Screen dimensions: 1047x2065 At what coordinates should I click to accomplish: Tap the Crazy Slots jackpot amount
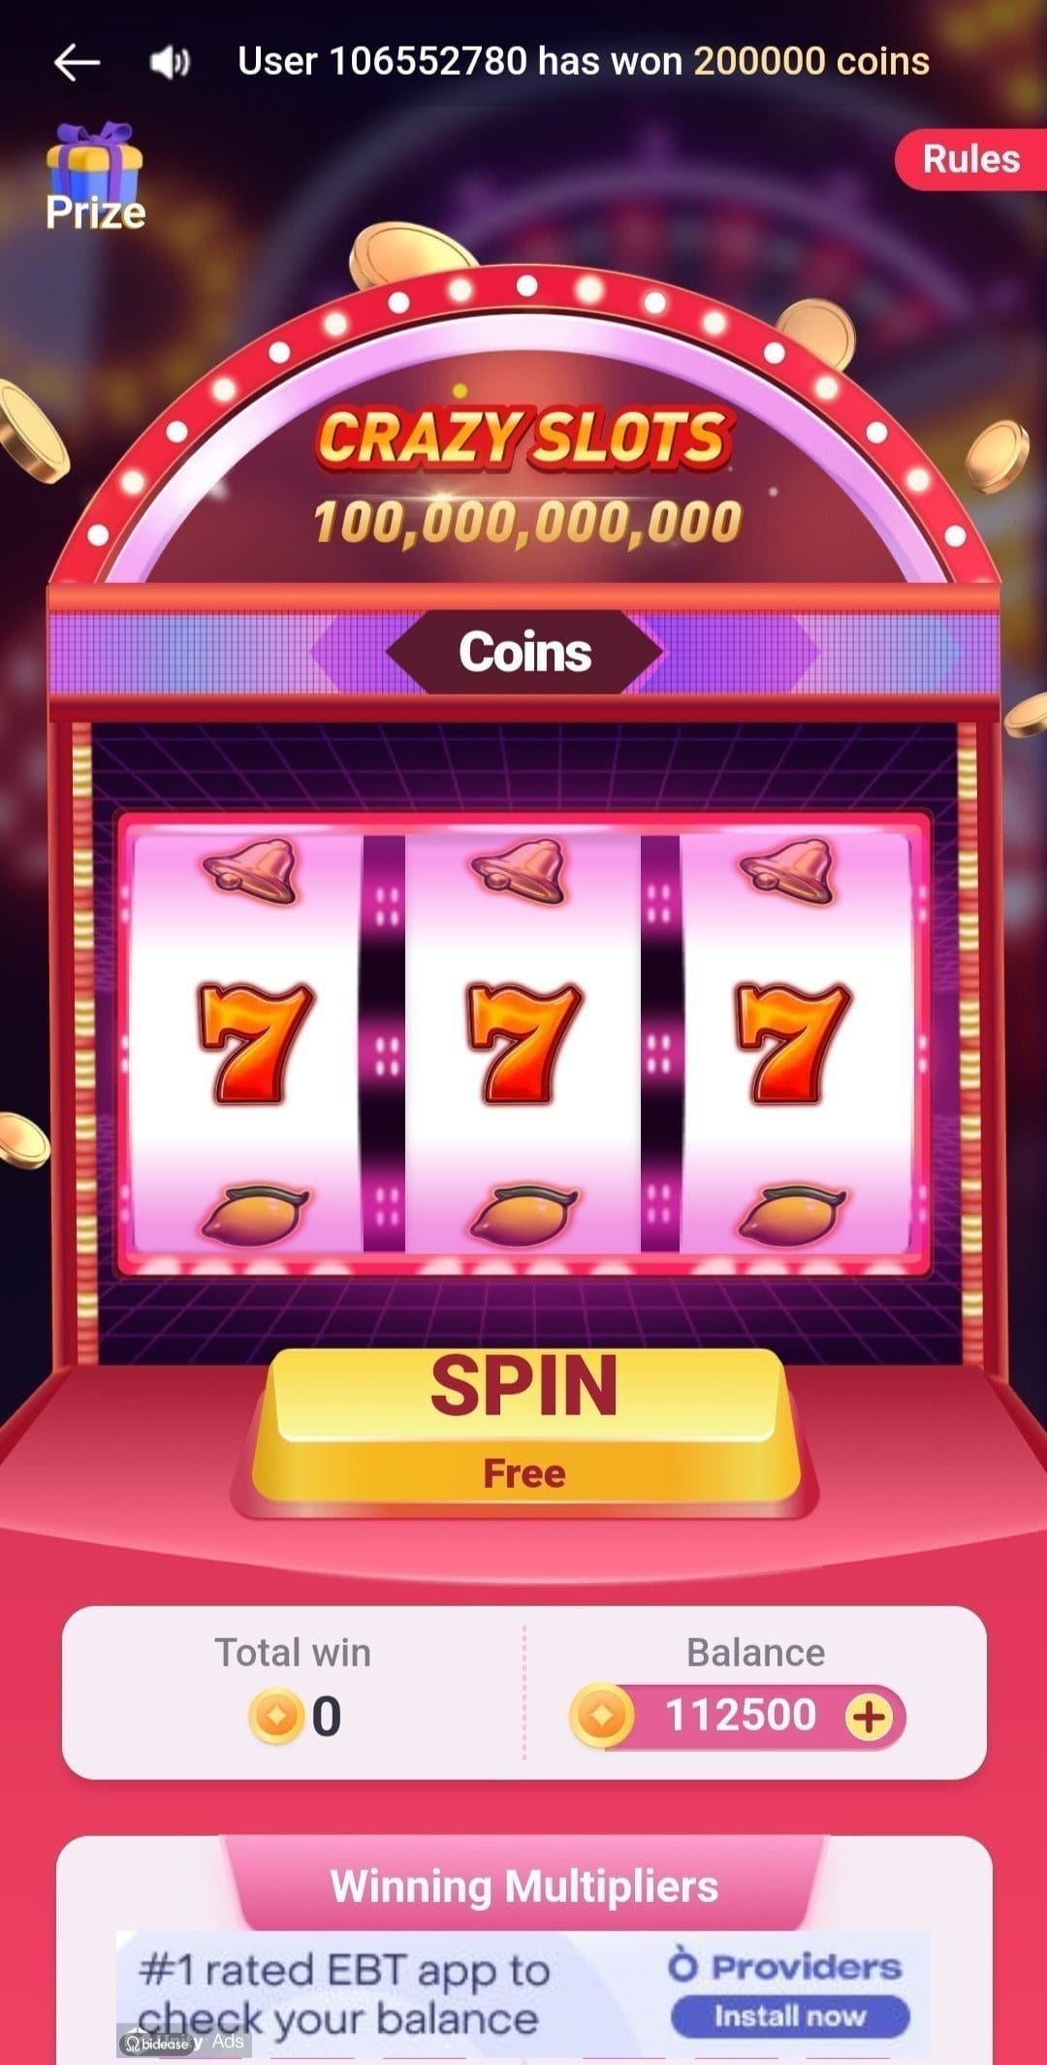coord(527,522)
